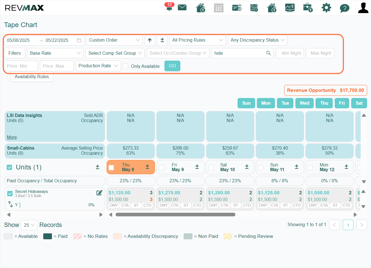Image resolution: width=371 pixels, height=268 pixels.
Task: Select the Wed day filter button
Action: tap(305, 103)
